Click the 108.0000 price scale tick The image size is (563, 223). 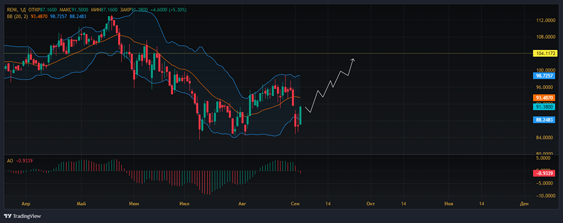[x=546, y=37]
